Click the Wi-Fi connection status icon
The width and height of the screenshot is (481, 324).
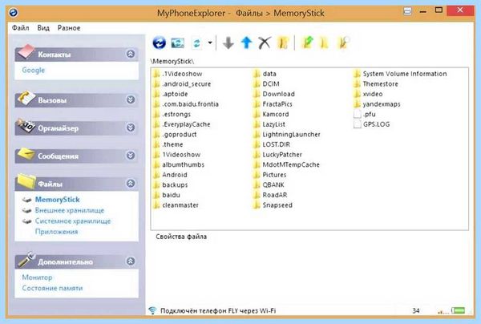152,310
